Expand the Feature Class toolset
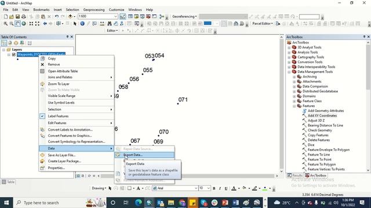Screen dimensions: 371x208 pyautogui.click(x=294, y=101)
